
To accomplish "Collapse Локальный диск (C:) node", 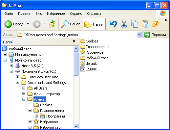I will (11, 71).
